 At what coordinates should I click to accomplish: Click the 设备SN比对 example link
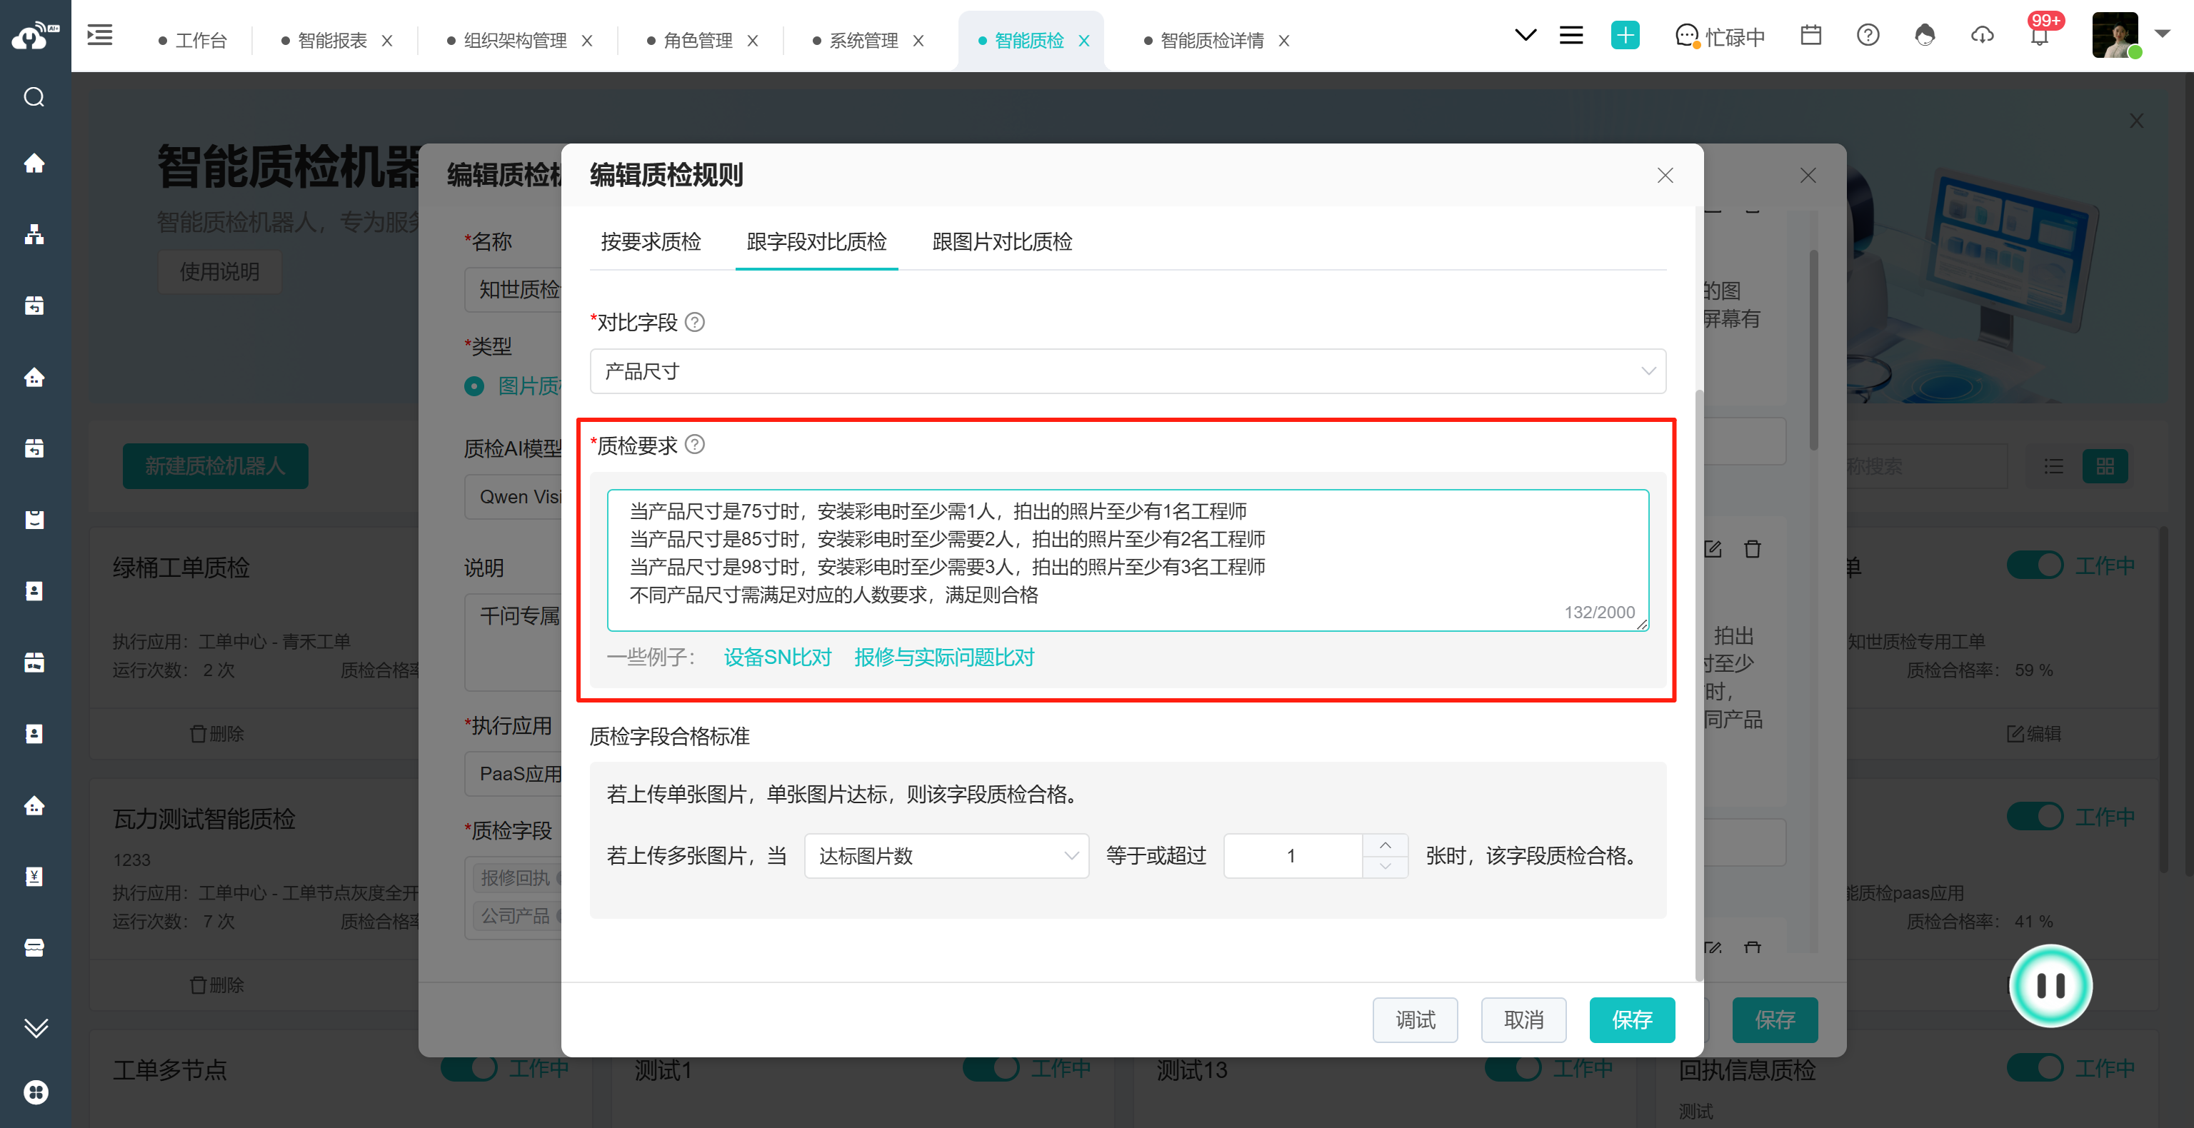(778, 658)
